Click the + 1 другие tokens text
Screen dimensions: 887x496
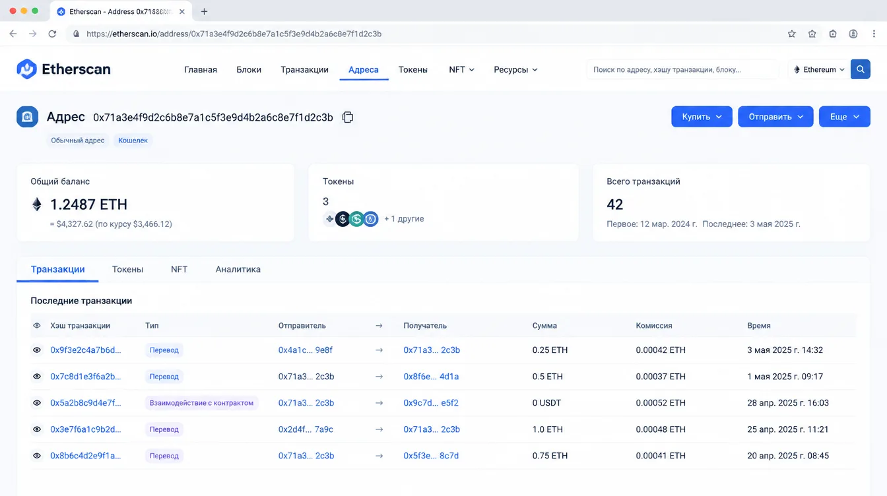coord(404,219)
